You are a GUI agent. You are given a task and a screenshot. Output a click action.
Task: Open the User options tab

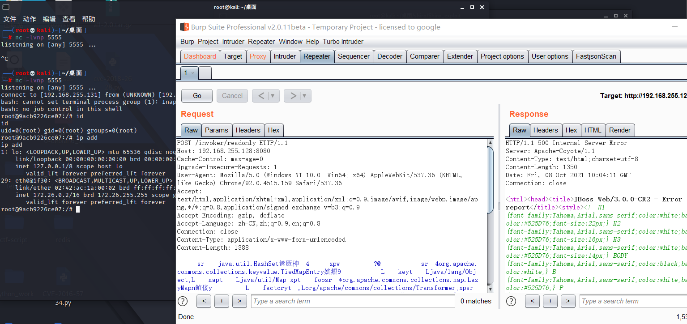[550, 56]
